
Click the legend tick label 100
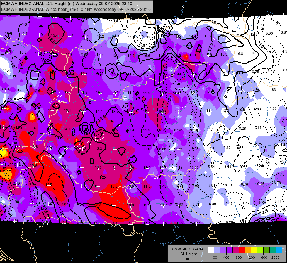(x=214, y=257)
